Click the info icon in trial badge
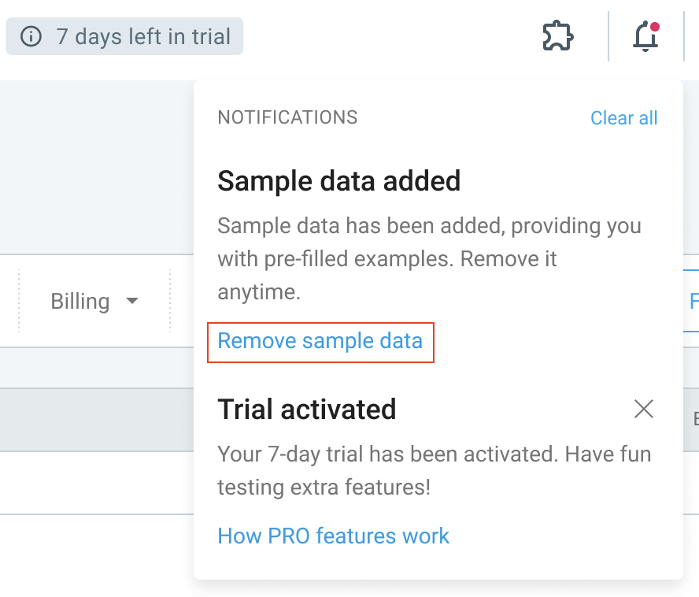Screen dimensions: 699x597 click(x=31, y=36)
